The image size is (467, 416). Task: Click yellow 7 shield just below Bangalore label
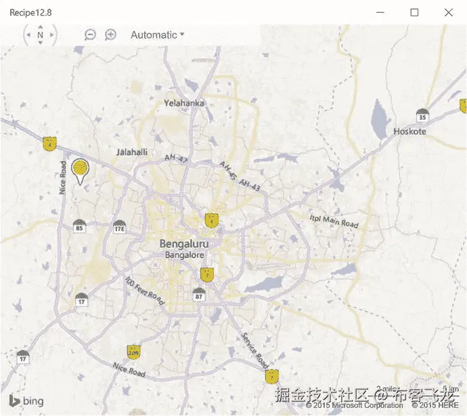(x=207, y=274)
